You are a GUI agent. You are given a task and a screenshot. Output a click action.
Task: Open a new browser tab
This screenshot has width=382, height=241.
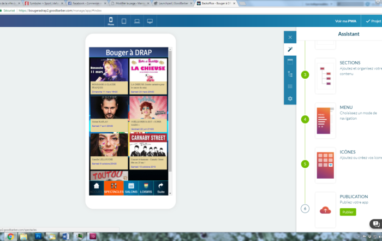pos(242,3)
